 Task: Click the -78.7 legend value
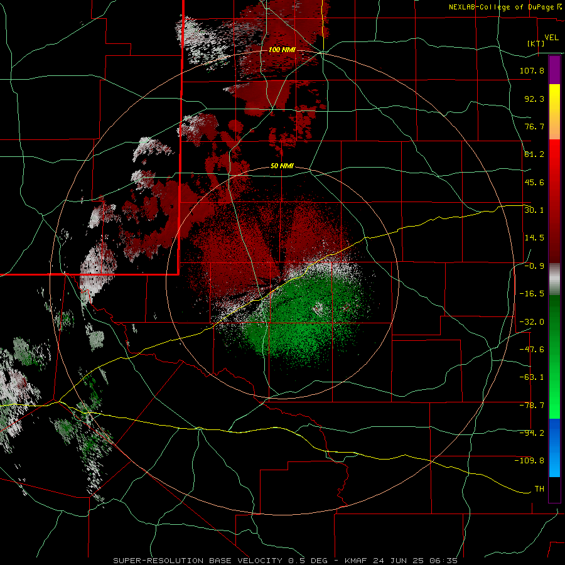point(532,406)
